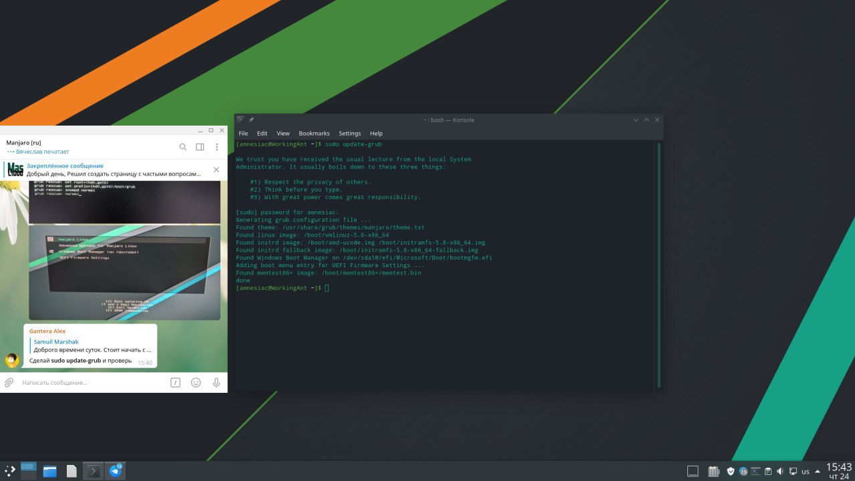Click the Manjaro pinned message avatar logo
The height and width of the screenshot is (481, 855).
[x=15, y=170]
